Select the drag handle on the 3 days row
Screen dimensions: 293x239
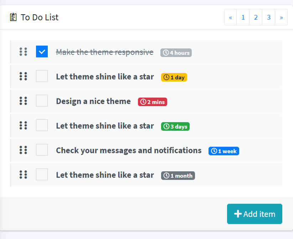click(x=24, y=125)
